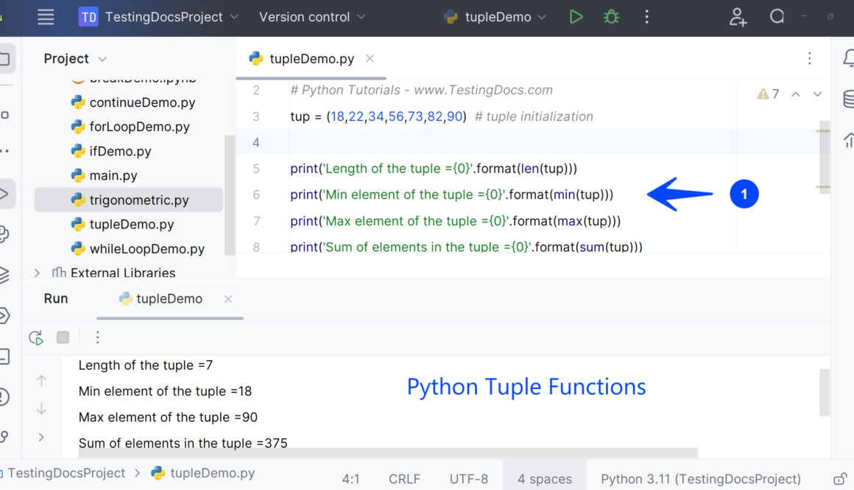Toggle the read-only lock icon in status bar
The image size is (854, 490).
[839, 479]
